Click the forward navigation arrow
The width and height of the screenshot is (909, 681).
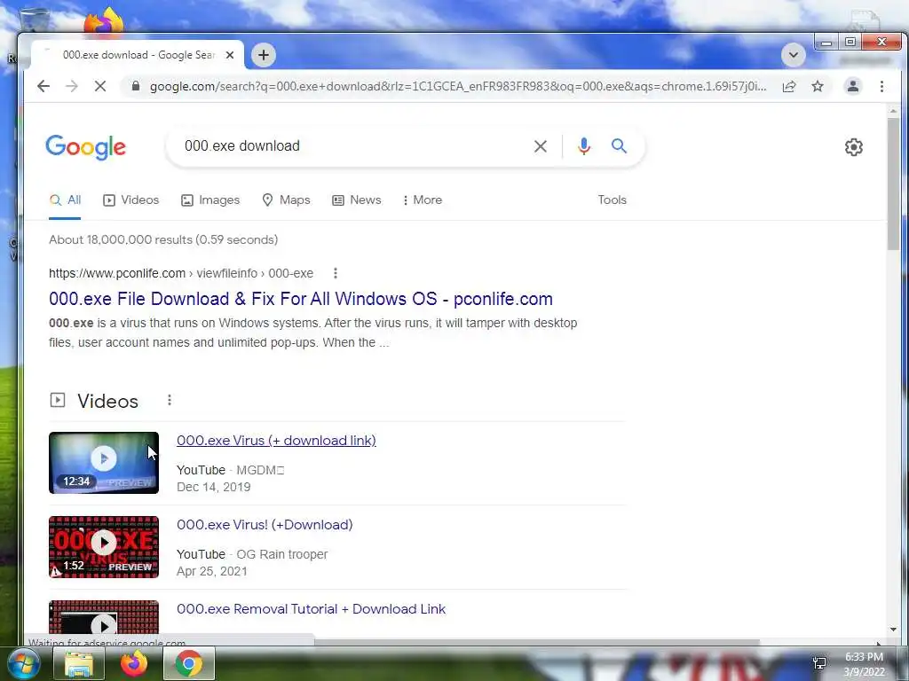72,86
